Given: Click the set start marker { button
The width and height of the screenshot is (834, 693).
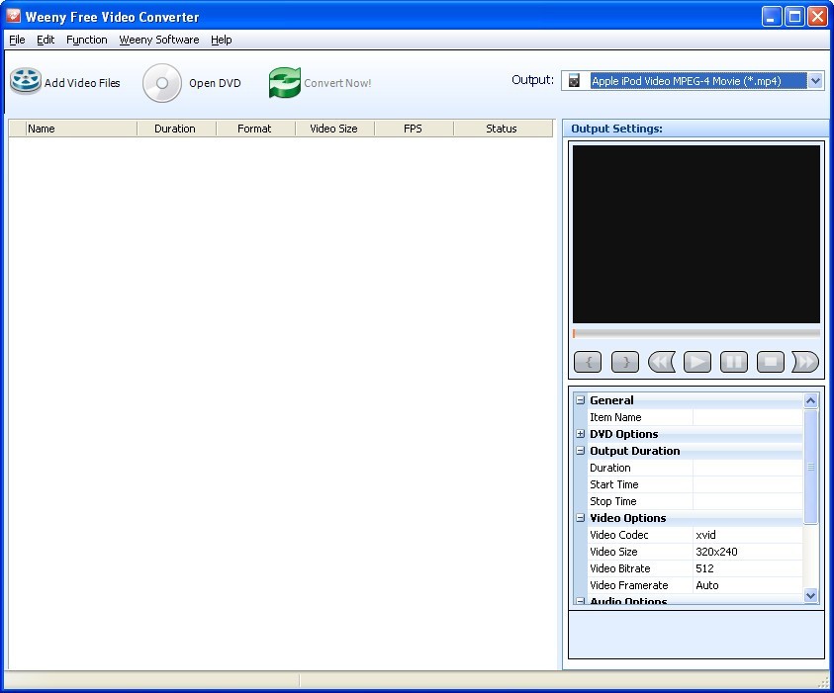Looking at the screenshot, I should click(x=588, y=362).
